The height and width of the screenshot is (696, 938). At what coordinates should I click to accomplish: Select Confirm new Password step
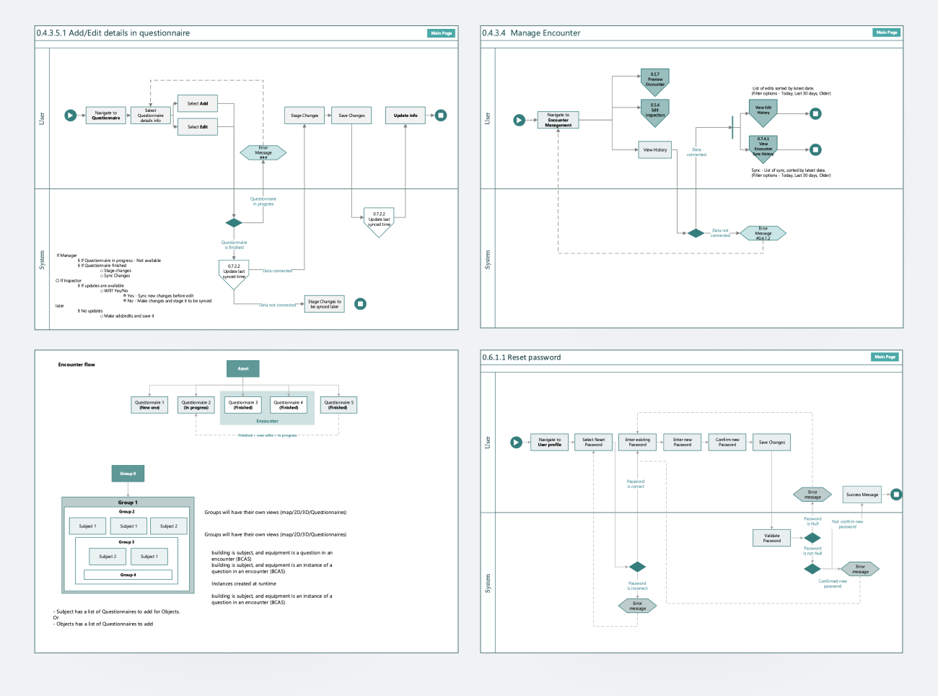pyautogui.click(x=727, y=443)
